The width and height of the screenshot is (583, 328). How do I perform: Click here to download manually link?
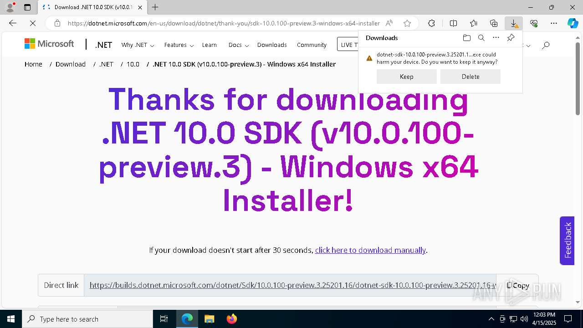pos(370,250)
